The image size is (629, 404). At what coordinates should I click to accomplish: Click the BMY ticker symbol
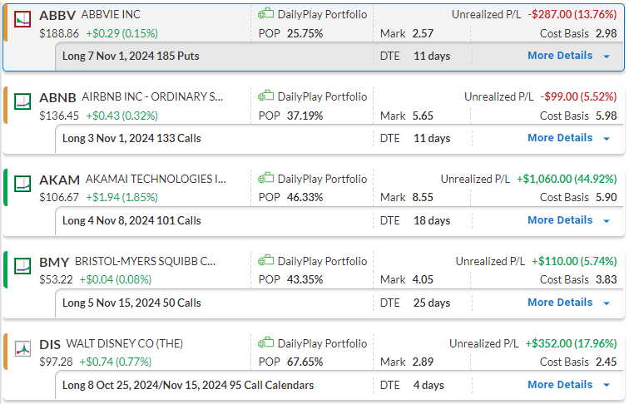click(54, 262)
